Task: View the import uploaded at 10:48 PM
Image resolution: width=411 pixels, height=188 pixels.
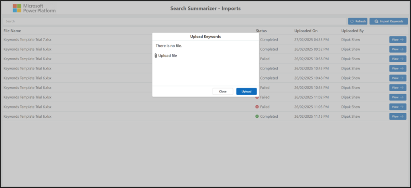Action: [x=398, y=78]
